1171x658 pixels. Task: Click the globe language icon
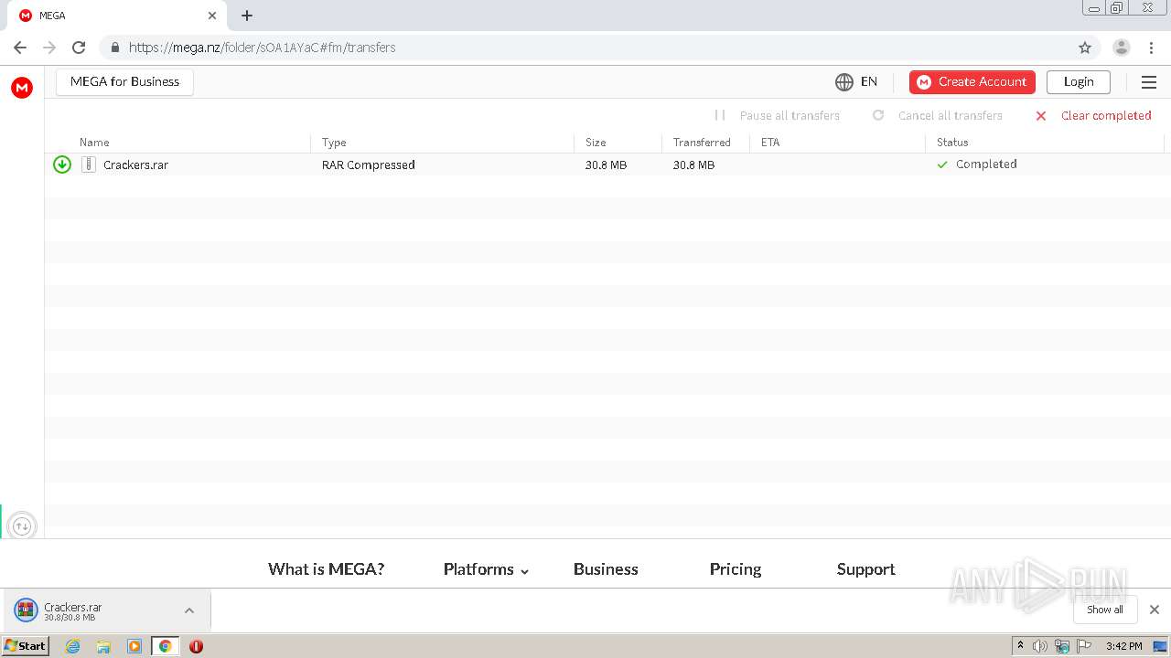[x=844, y=82]
